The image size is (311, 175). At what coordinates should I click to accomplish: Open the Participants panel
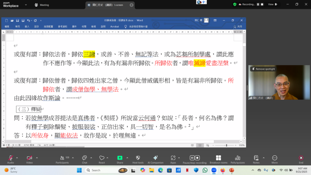click(x=62, y=158)
